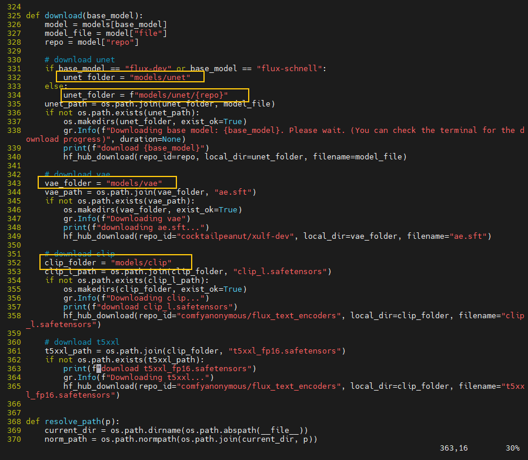
Task: Click 'unet_path' at the start of line 335
Action: tap(66, 104)
